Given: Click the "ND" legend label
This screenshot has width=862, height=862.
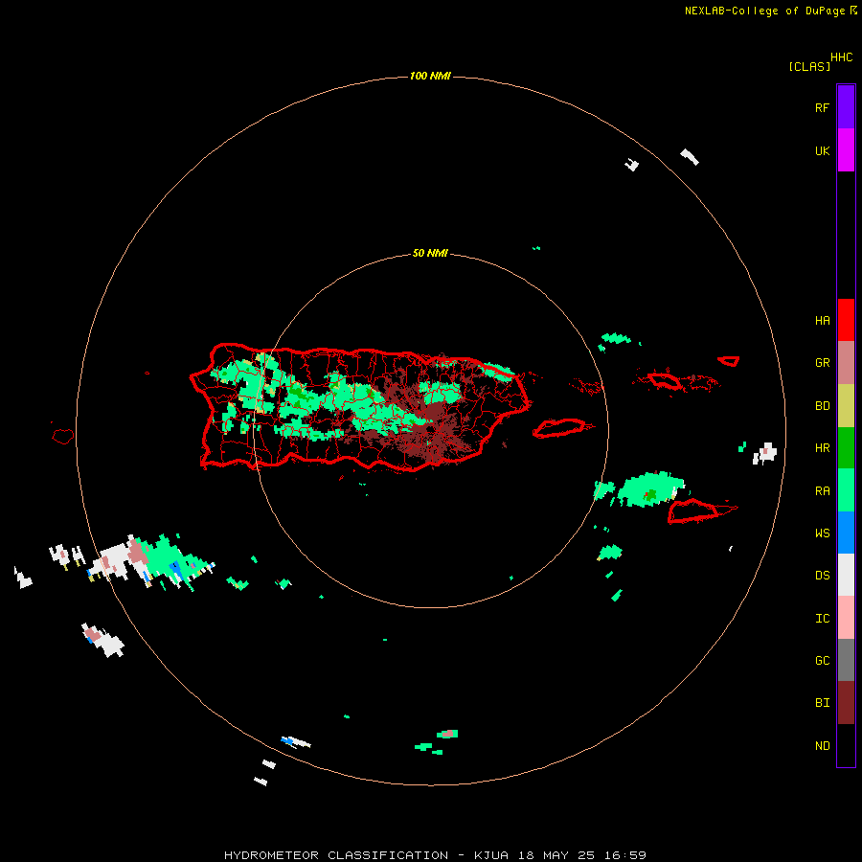Looking at the screenshot, I should [x=822, y=746].
